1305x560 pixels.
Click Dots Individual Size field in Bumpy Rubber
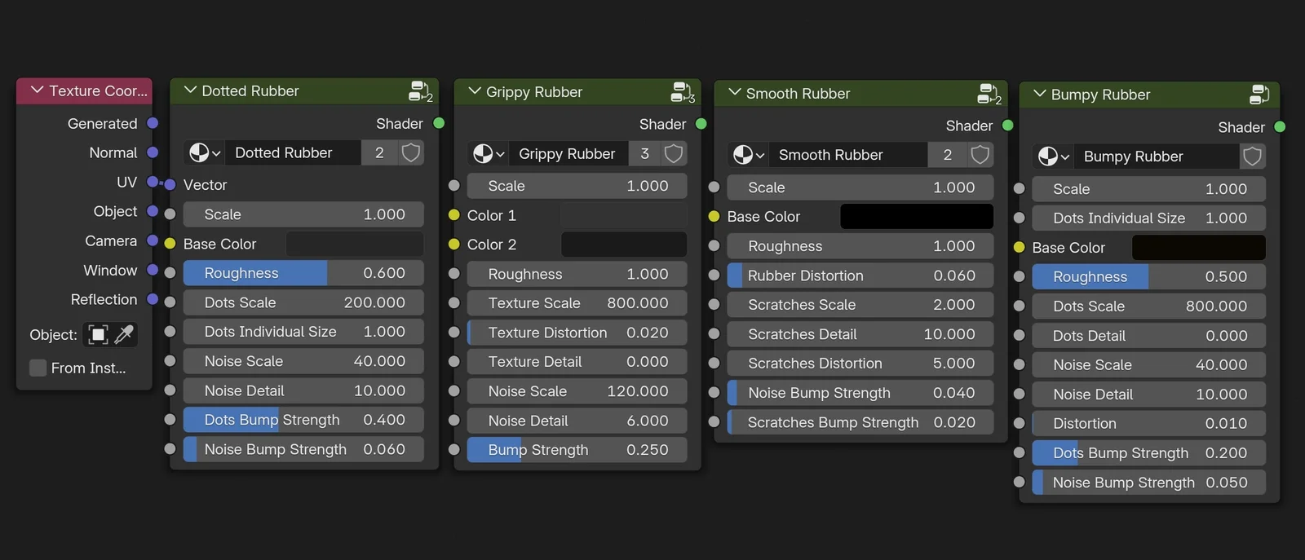point(1148,218)
